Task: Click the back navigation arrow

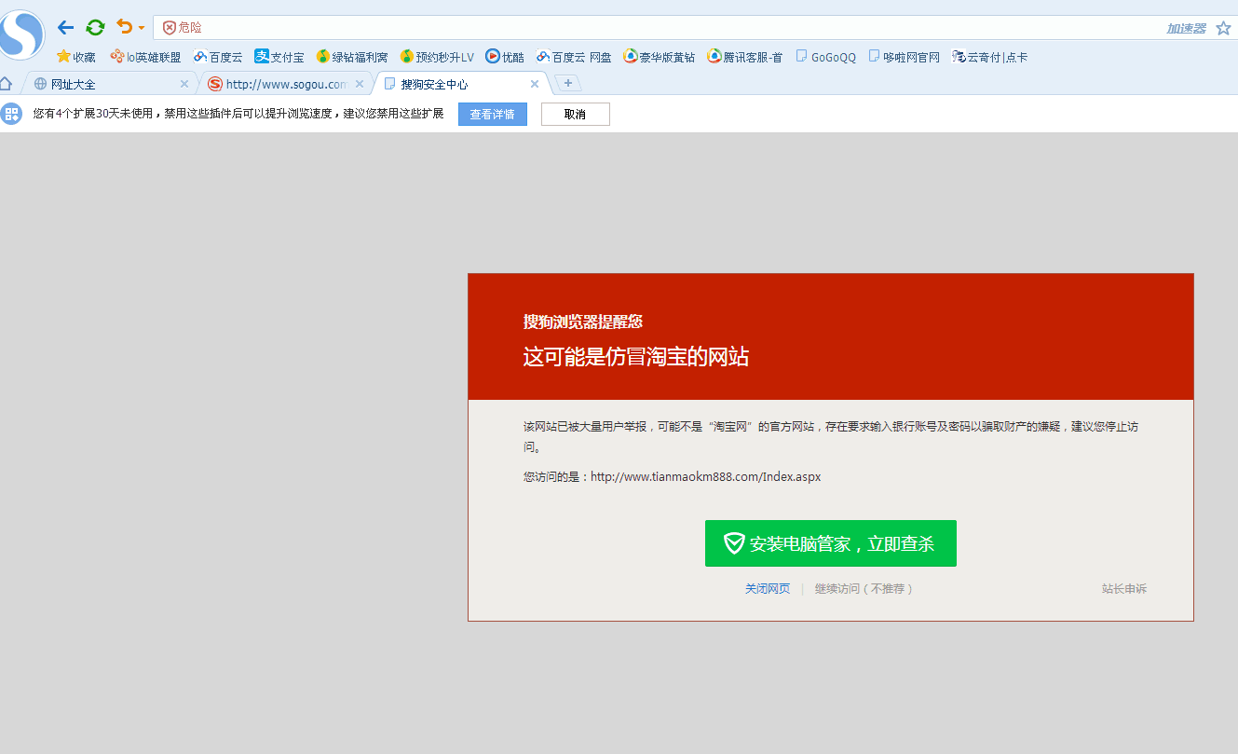Action: tap(64, 27)
